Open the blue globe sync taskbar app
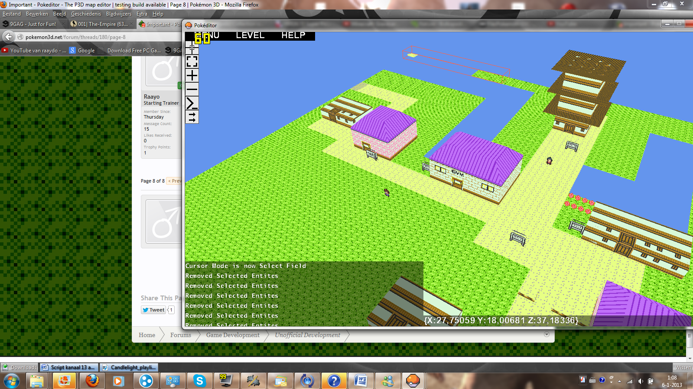Screen dimensions: 693x389 [x=307, y=381]
